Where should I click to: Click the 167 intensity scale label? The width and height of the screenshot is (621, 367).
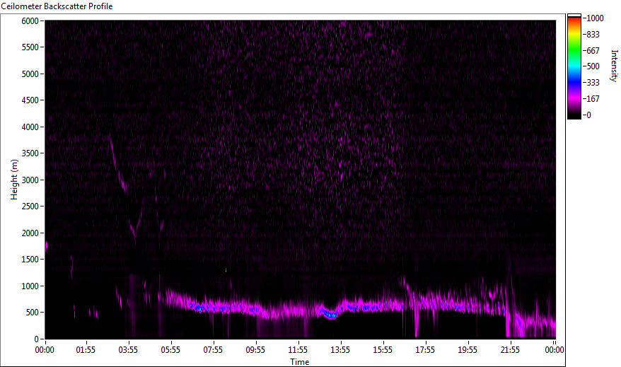pos(593,99)
